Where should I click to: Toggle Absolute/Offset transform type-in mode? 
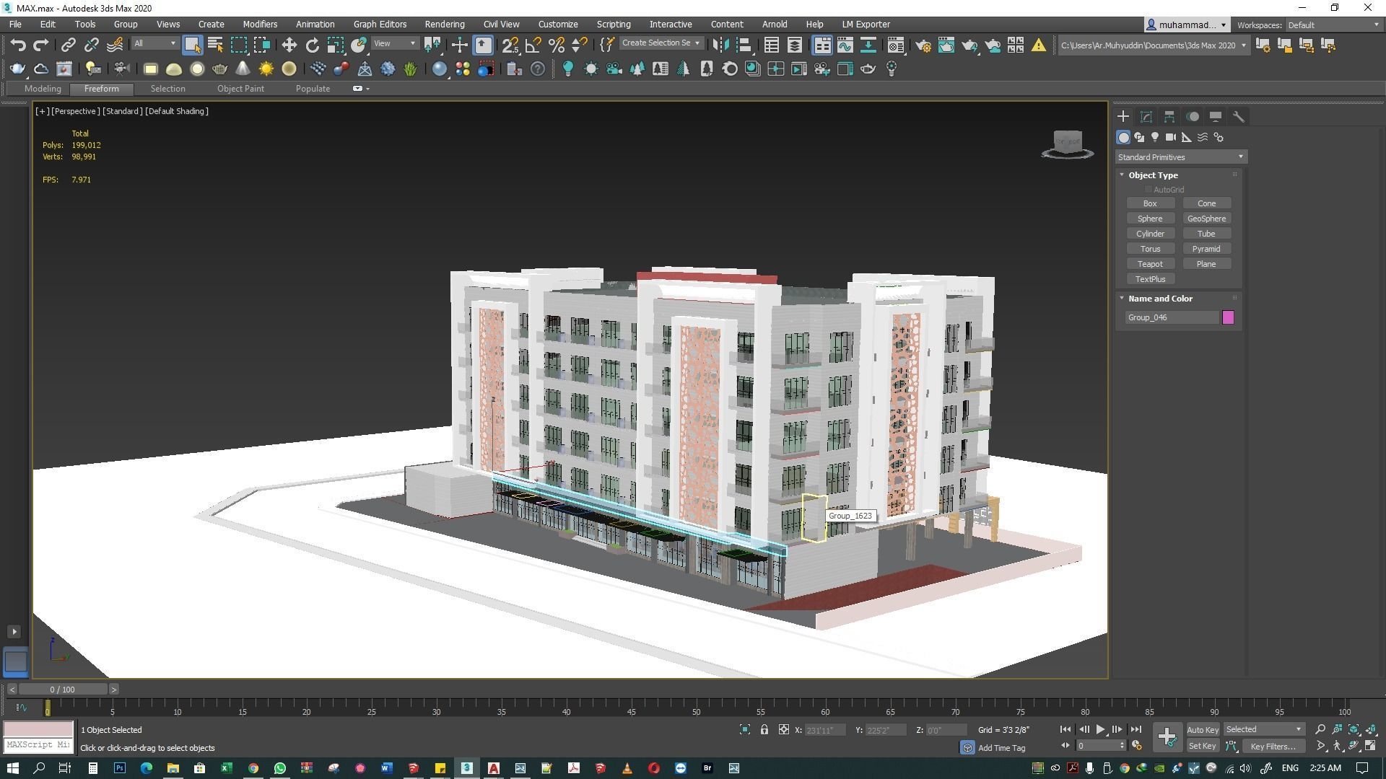point(784,730)
